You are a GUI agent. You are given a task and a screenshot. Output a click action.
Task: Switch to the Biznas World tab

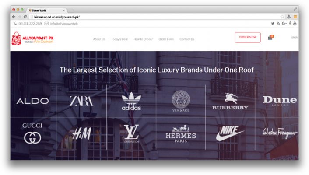coord(47,10)
